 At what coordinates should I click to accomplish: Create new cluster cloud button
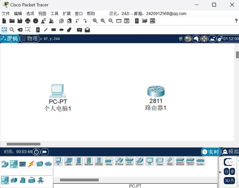(196, 39)
